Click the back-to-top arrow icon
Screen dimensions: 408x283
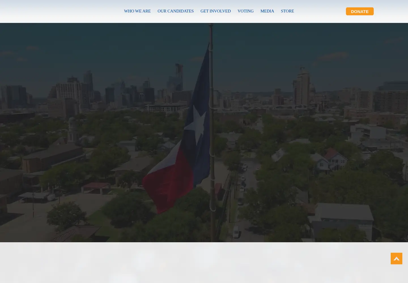click(x=396, y=259)
